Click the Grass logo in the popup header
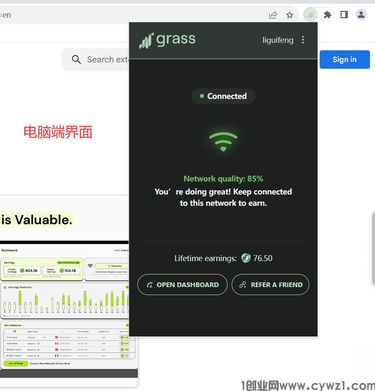 click(167, 40)
